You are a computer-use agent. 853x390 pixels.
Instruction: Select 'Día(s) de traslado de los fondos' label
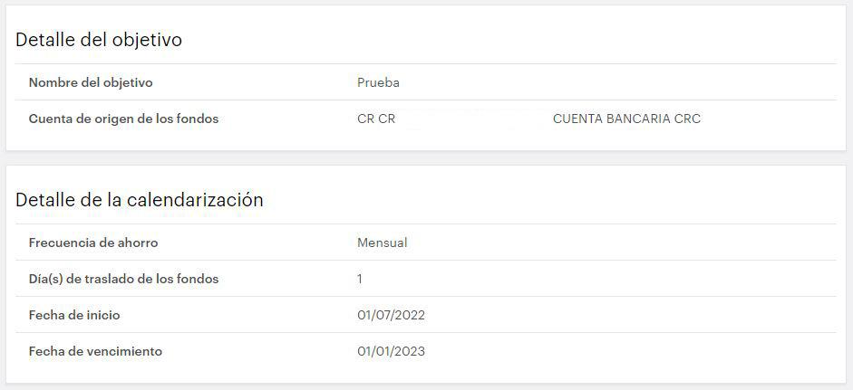point(123,279)
